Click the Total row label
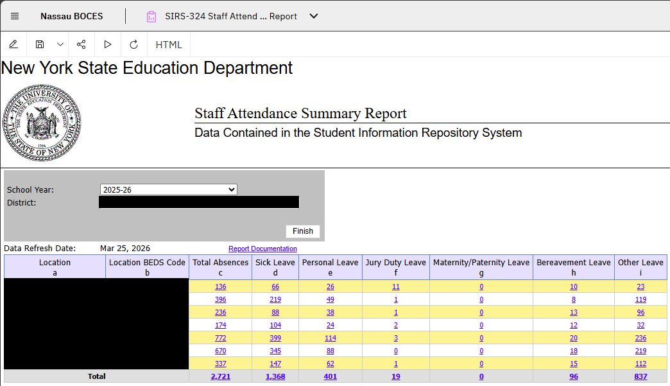670x386 pixels. tap(96, 376)
